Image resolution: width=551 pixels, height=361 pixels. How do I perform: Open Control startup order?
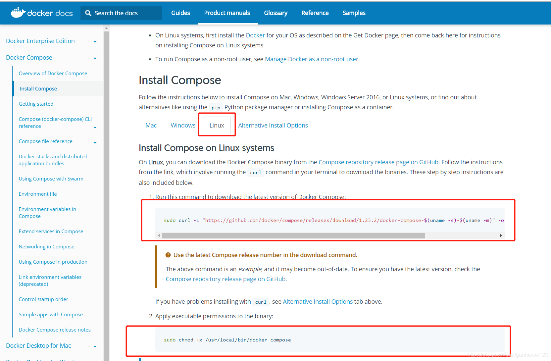[x=43, y=299]
